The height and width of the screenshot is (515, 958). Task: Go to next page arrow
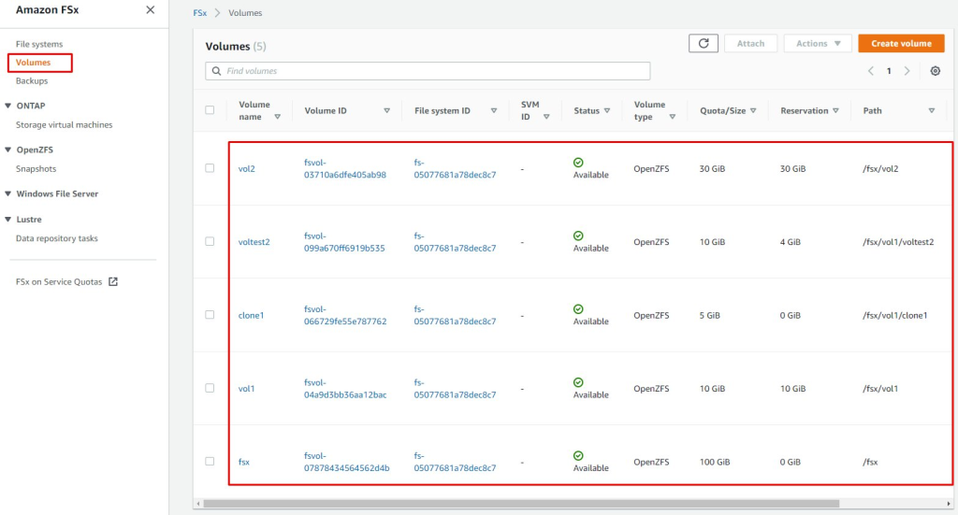coord(907,71)
